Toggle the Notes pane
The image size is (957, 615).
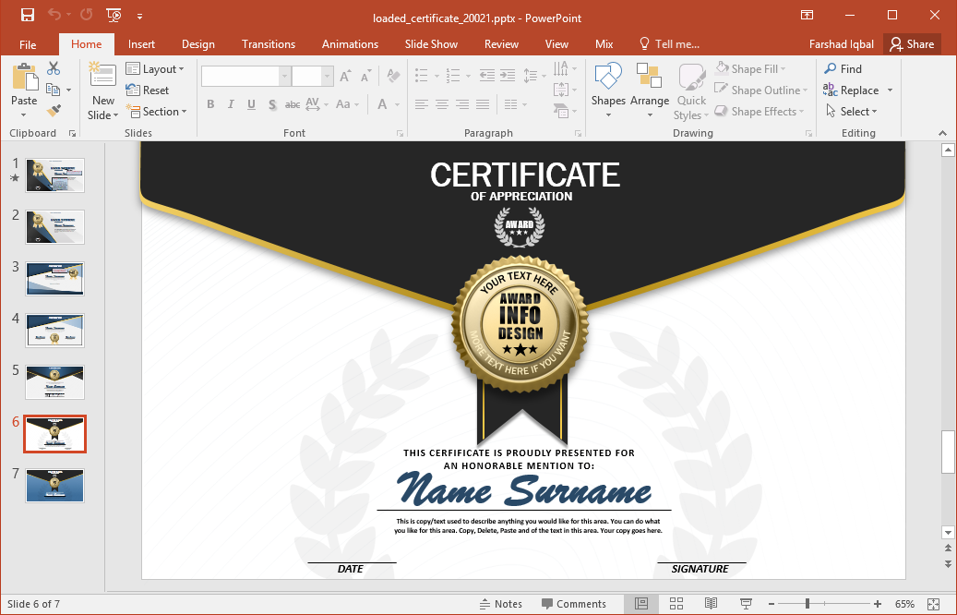(x=500, y=604)
